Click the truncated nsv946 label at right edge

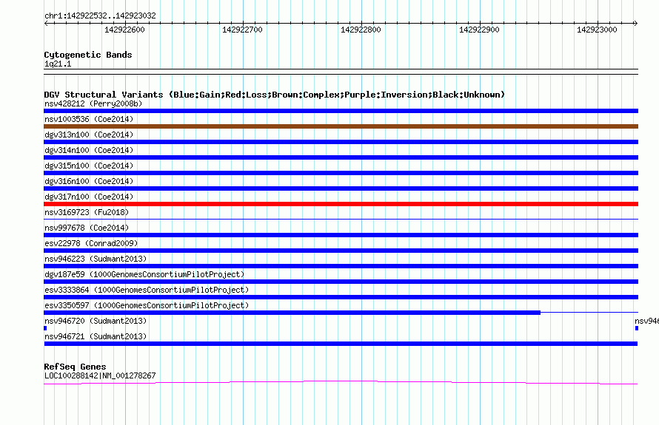point(647,321)
